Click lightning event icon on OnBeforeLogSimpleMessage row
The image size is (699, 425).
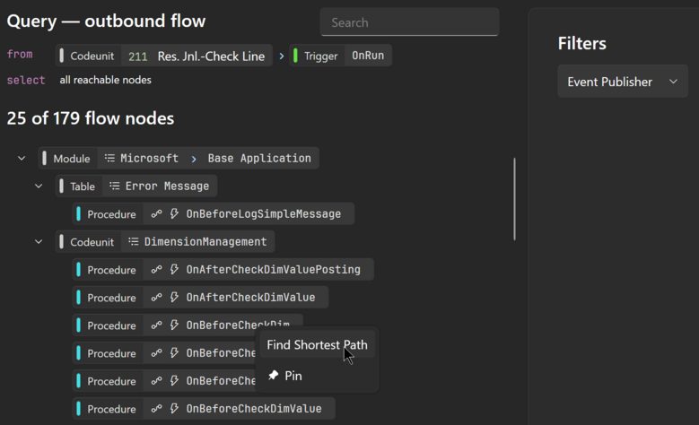174,213
